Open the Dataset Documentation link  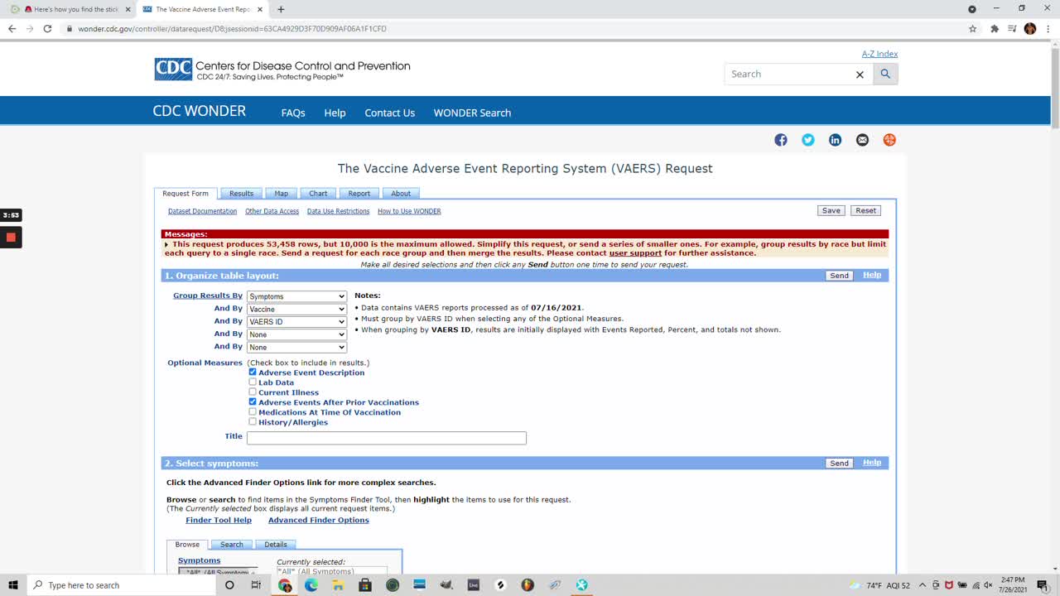tap(202, 212)
